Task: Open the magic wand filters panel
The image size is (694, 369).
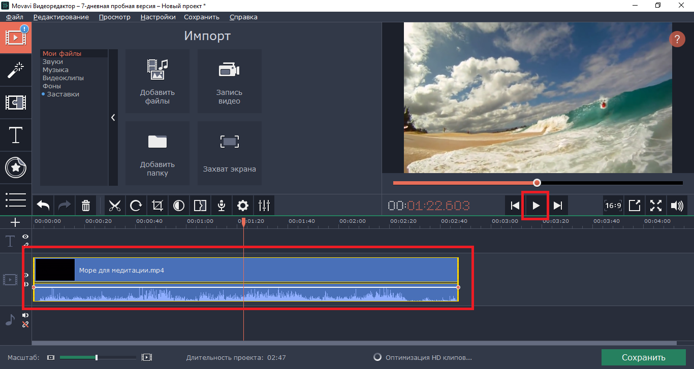Action: 16,71
